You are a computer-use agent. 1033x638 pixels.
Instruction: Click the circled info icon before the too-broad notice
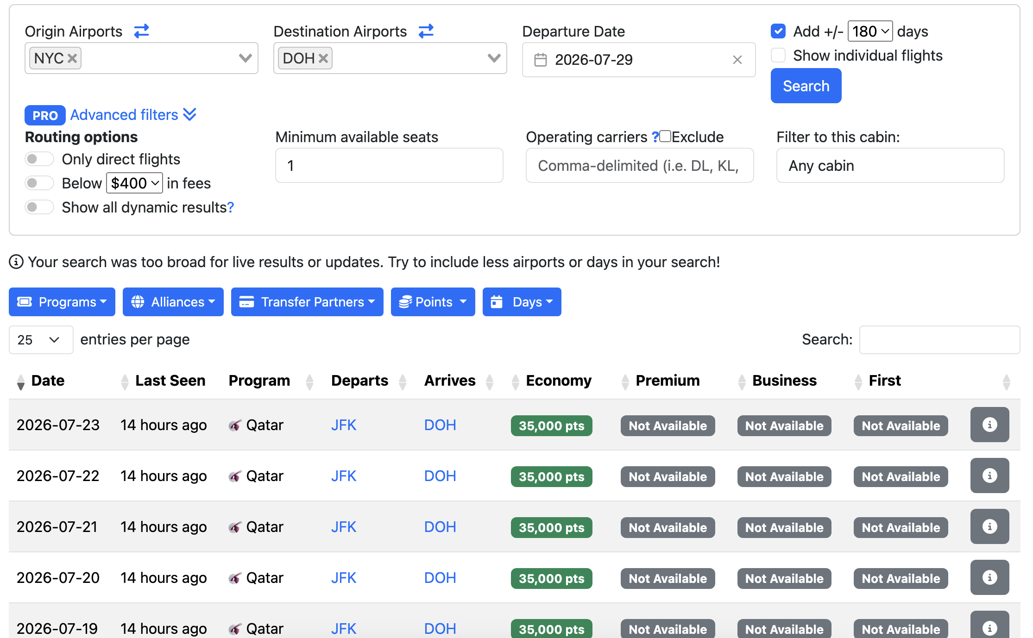[x=16, y=262]
